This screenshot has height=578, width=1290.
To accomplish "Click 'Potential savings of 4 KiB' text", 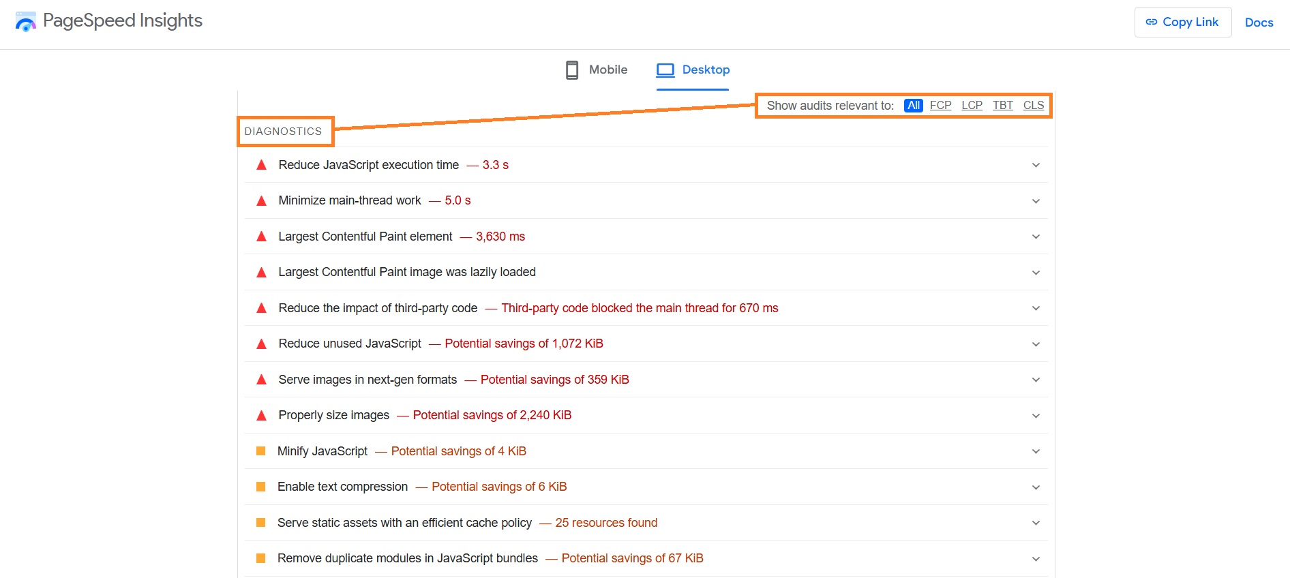I will [459, 451].
